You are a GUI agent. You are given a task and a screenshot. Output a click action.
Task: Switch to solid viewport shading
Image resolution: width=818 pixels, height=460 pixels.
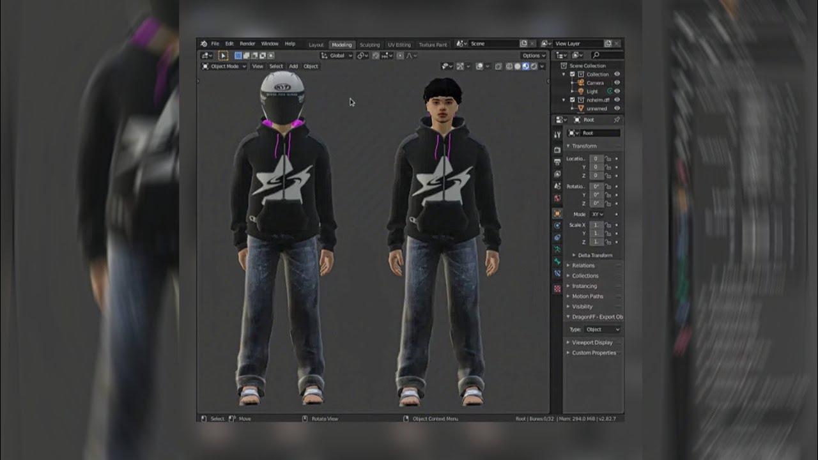[518, 66]
